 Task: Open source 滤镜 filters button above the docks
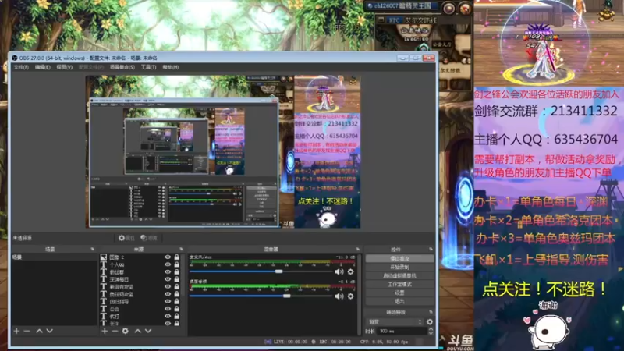click(149, 238)
